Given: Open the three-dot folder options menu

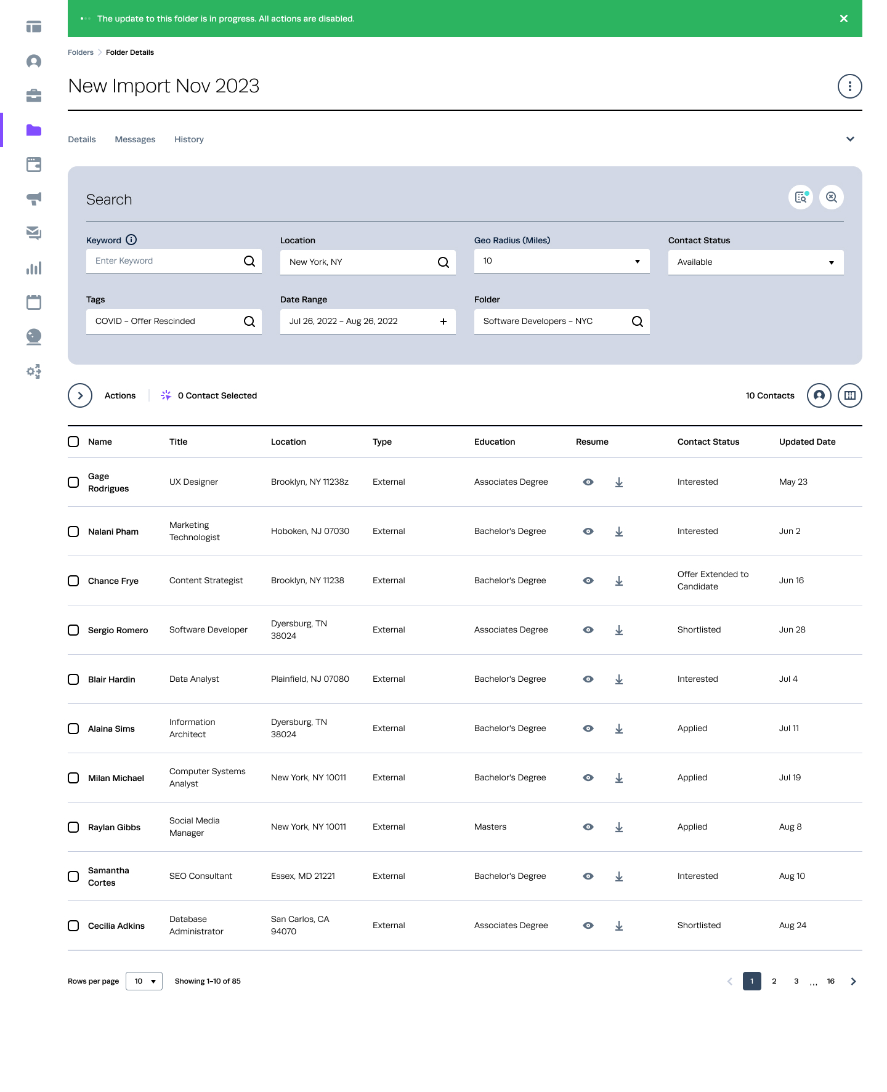Looking at the screenshot, I should coord(849,86).
